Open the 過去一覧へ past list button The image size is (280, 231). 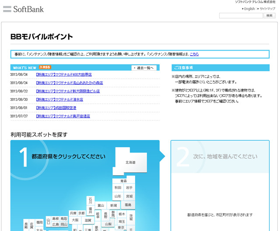(144, 68)
